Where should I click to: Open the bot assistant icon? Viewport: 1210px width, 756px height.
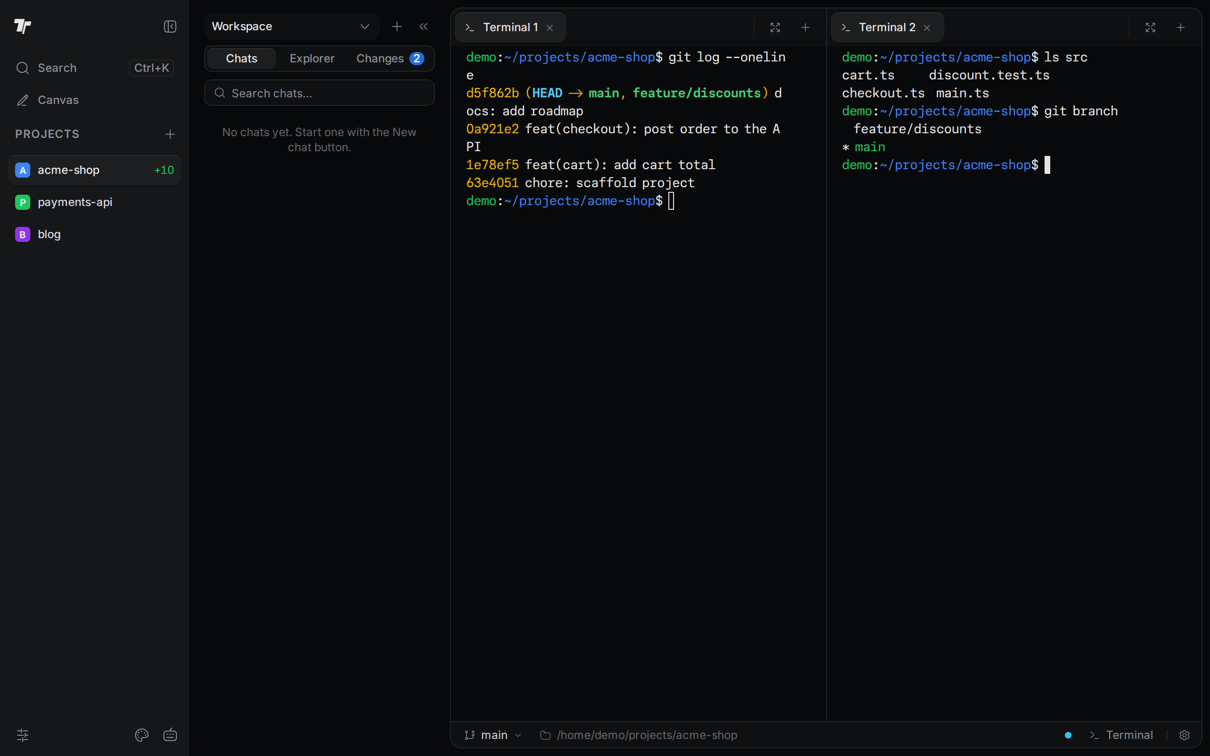[170, 734]
